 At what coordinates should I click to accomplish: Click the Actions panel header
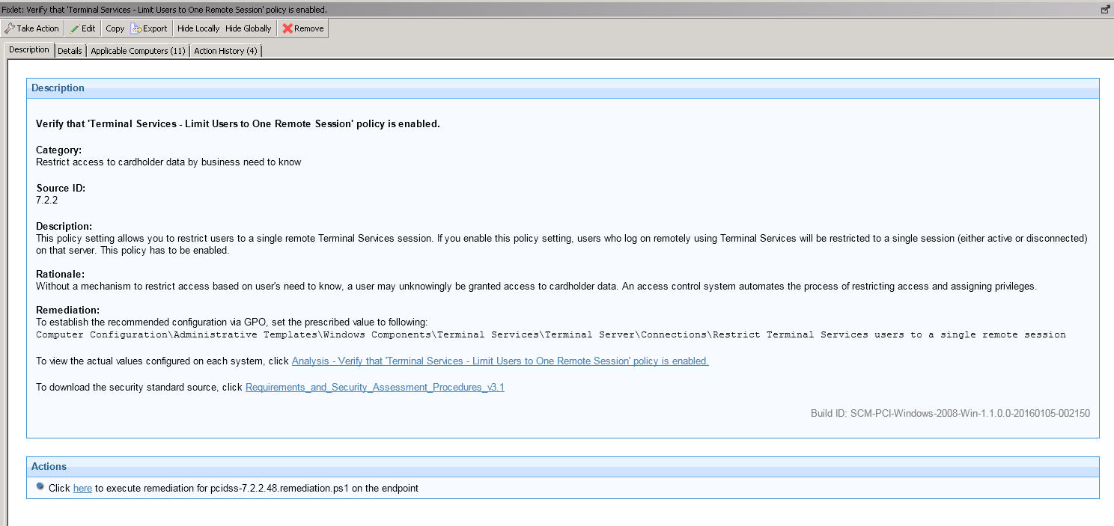point(49,466)
